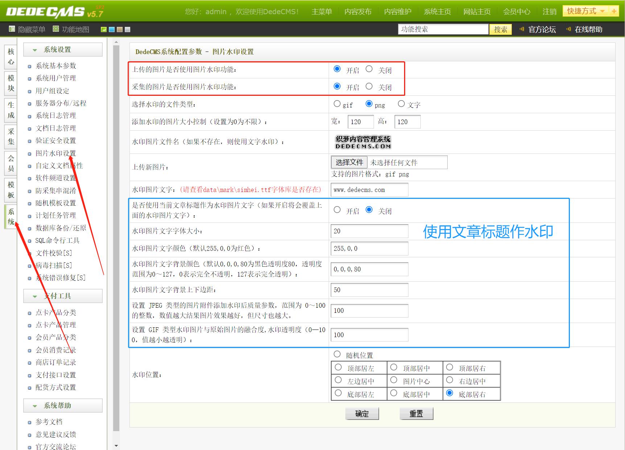
Task: Open 主菜单 in the top navigation
Action: (x=322, y=12)
